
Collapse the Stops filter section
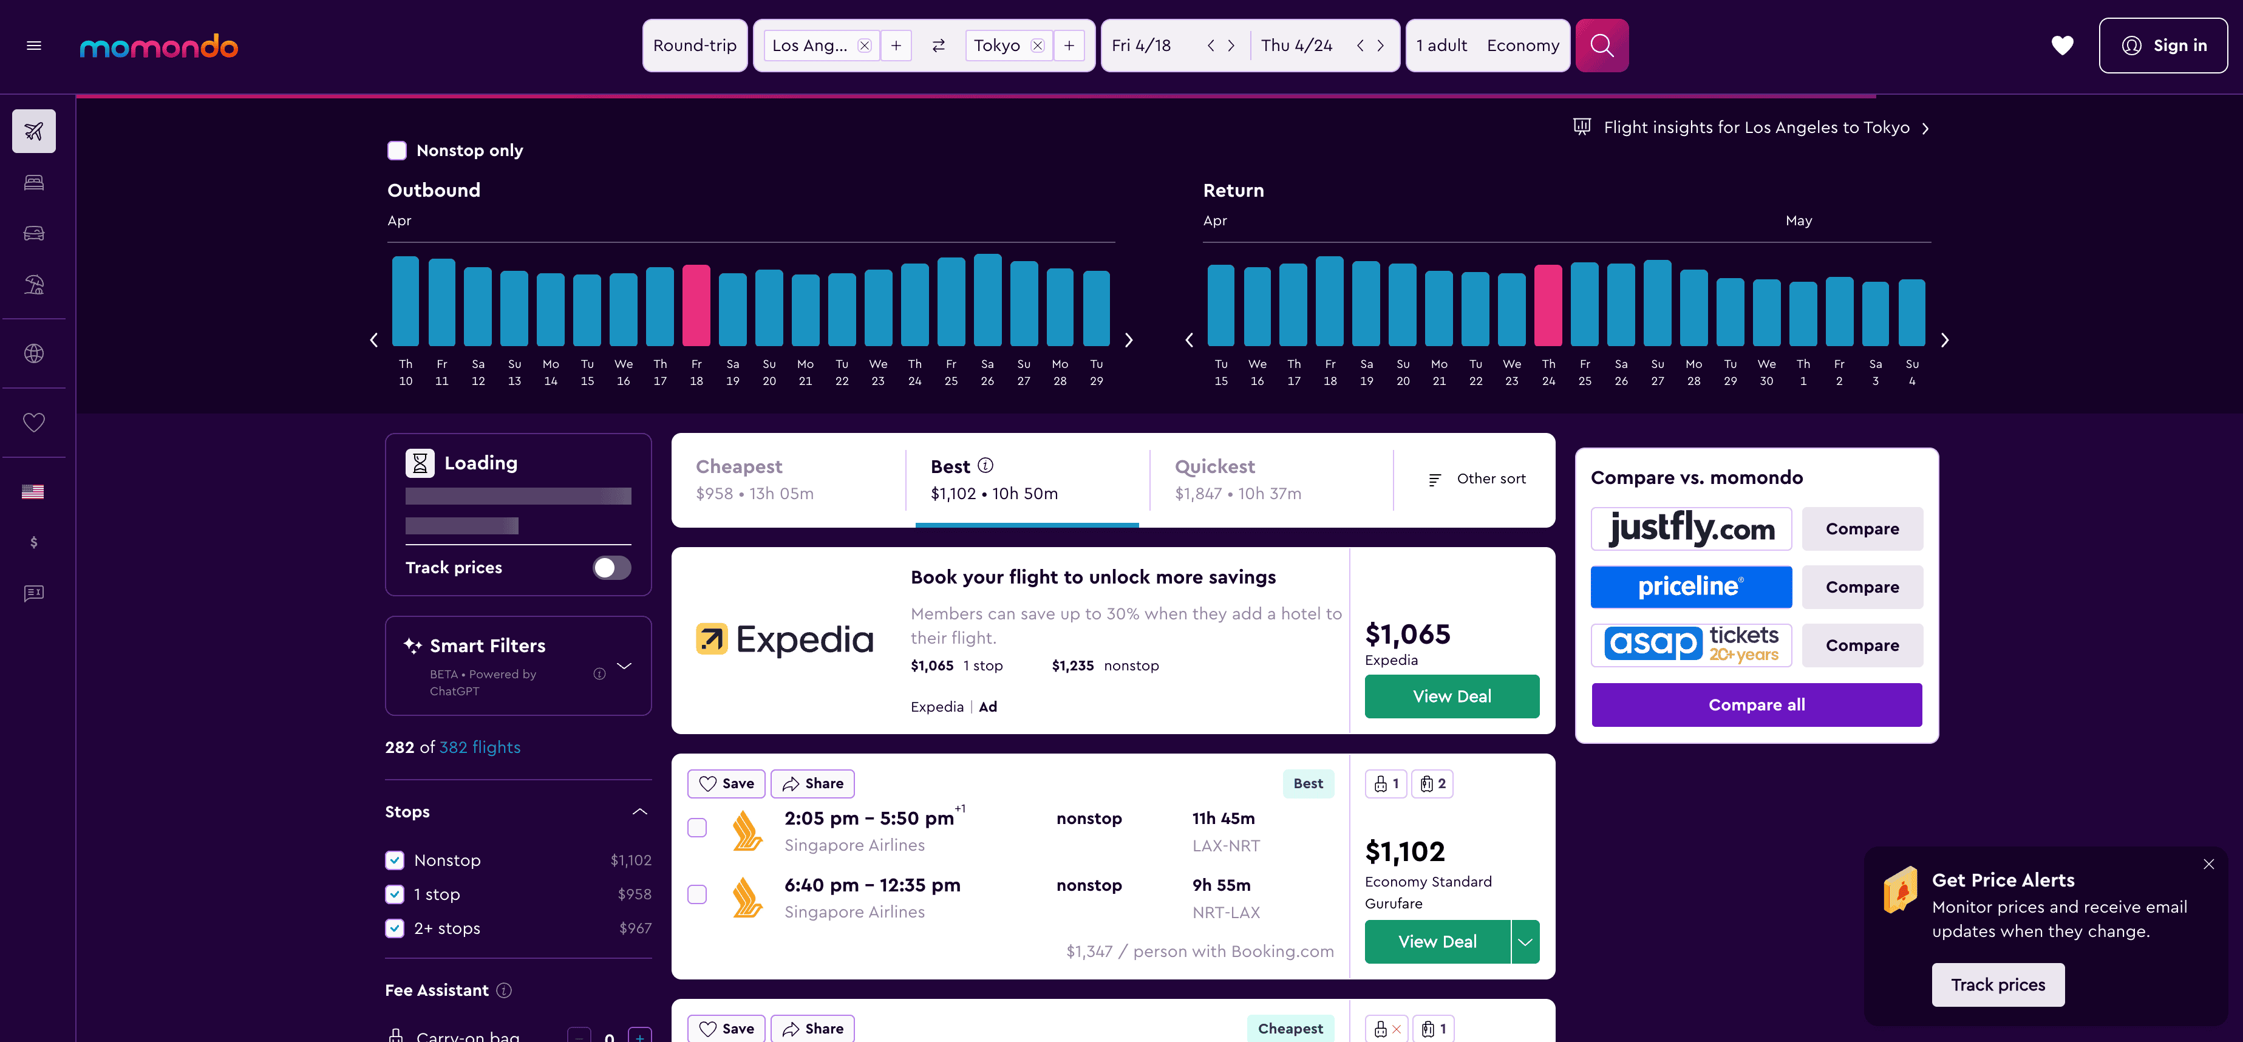[639, 811]
